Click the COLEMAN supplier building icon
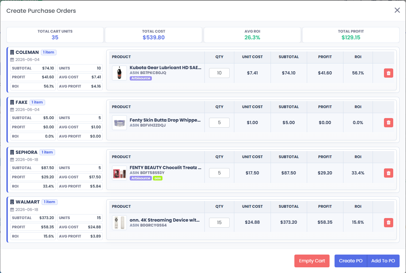Screen dimensions: 406x273 pyautogui.click(x=12, y=52)
